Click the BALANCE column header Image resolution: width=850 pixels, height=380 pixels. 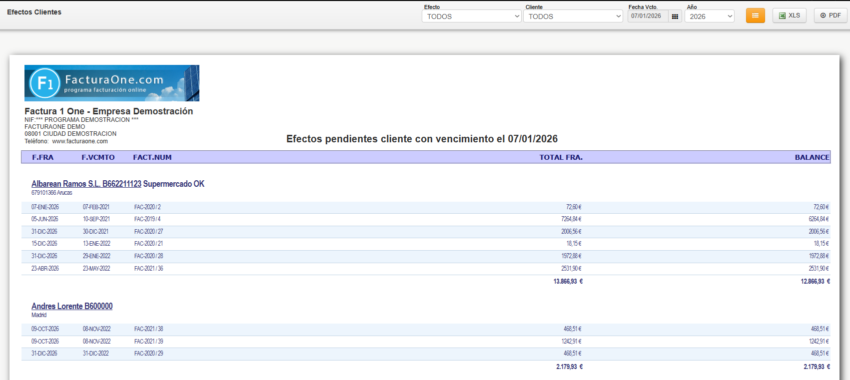click(812, 157)
